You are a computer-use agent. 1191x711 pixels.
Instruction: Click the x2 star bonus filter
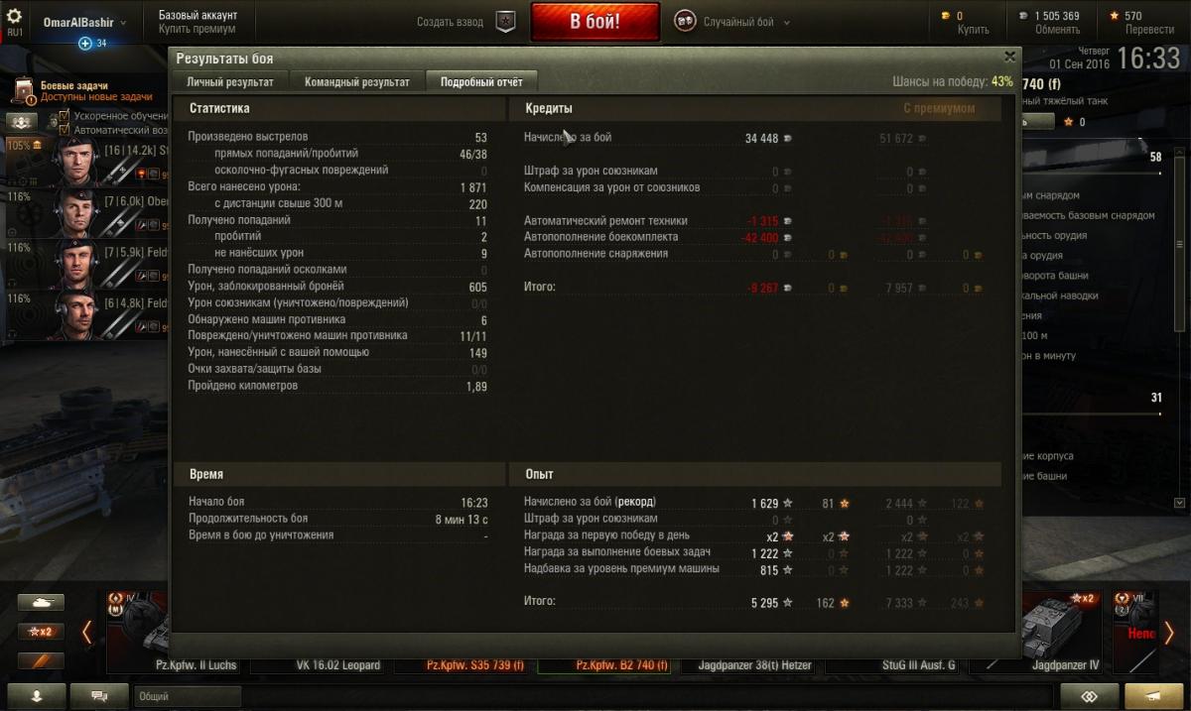coord(41,632)
